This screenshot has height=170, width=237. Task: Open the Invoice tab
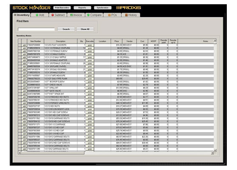click(x=76, y=15)
